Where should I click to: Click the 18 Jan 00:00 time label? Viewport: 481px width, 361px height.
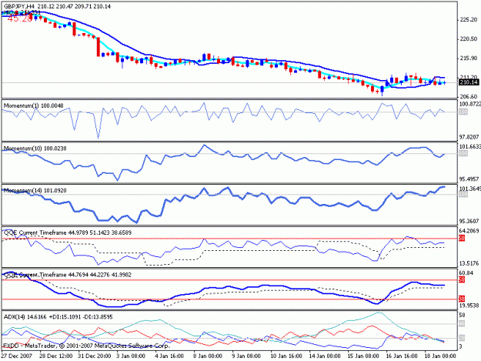coord(439,356)
